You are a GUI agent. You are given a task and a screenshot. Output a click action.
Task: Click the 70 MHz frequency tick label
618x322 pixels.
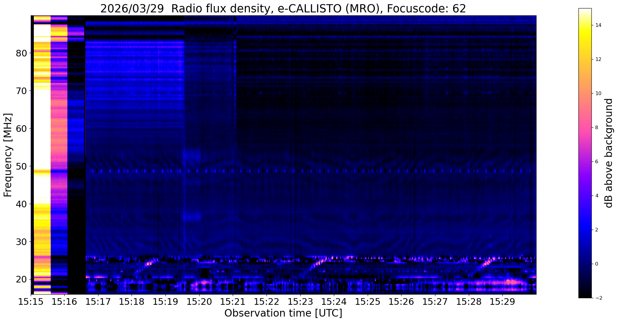click(21, 91)
